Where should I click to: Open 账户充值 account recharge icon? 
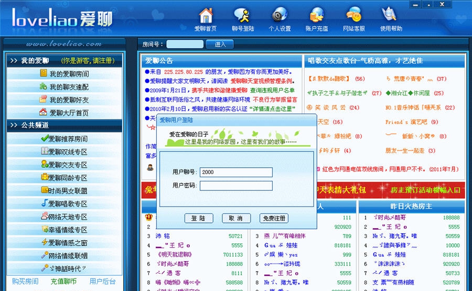tap(317, 15)
